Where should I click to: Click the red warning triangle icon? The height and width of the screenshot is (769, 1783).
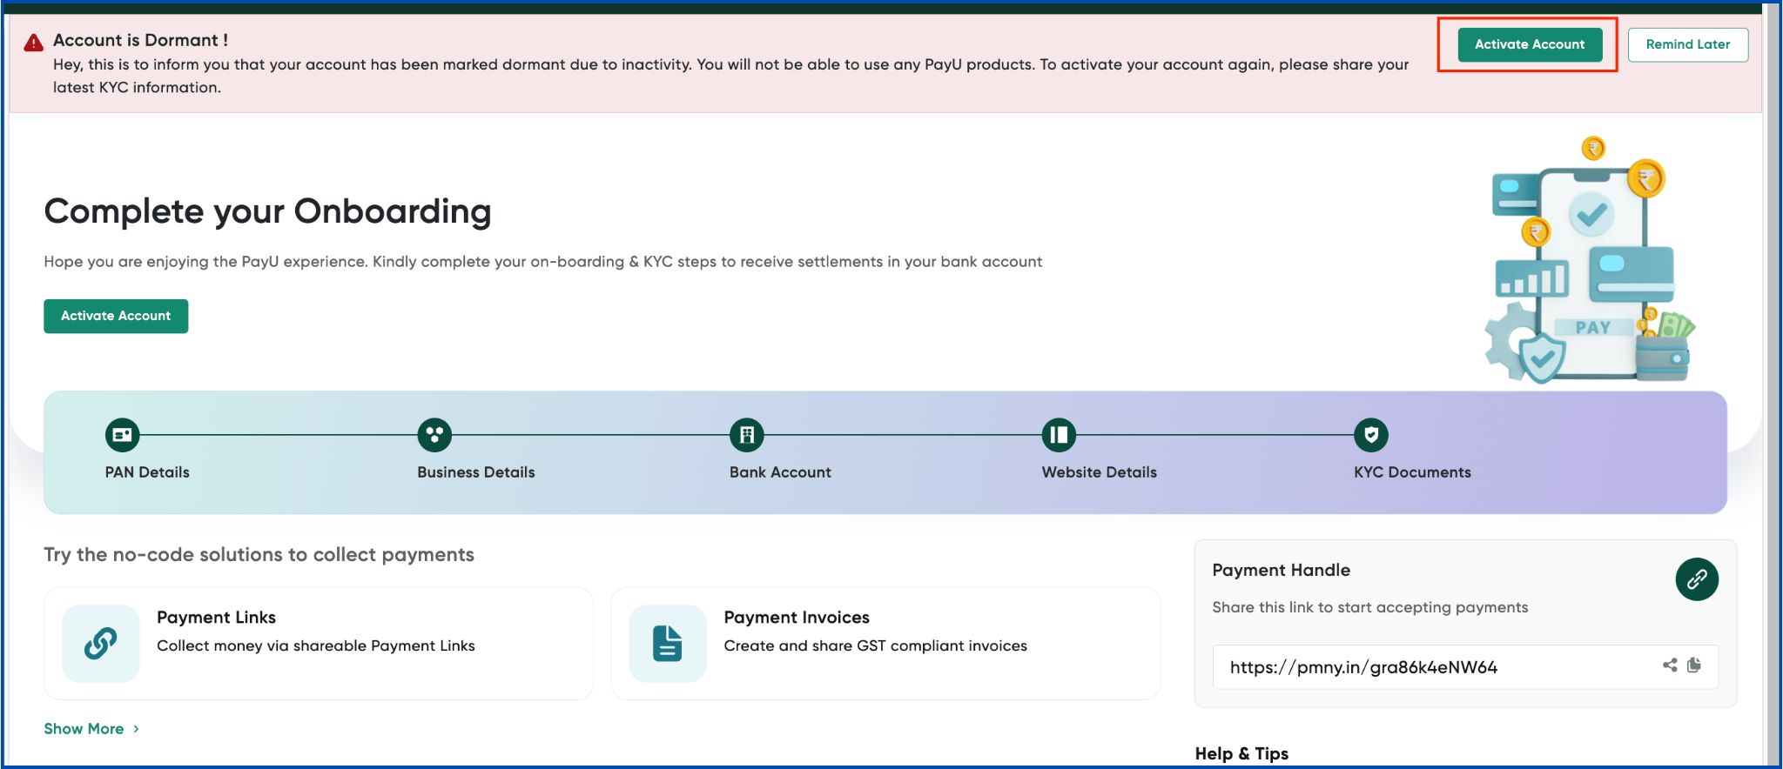point(34,43)
